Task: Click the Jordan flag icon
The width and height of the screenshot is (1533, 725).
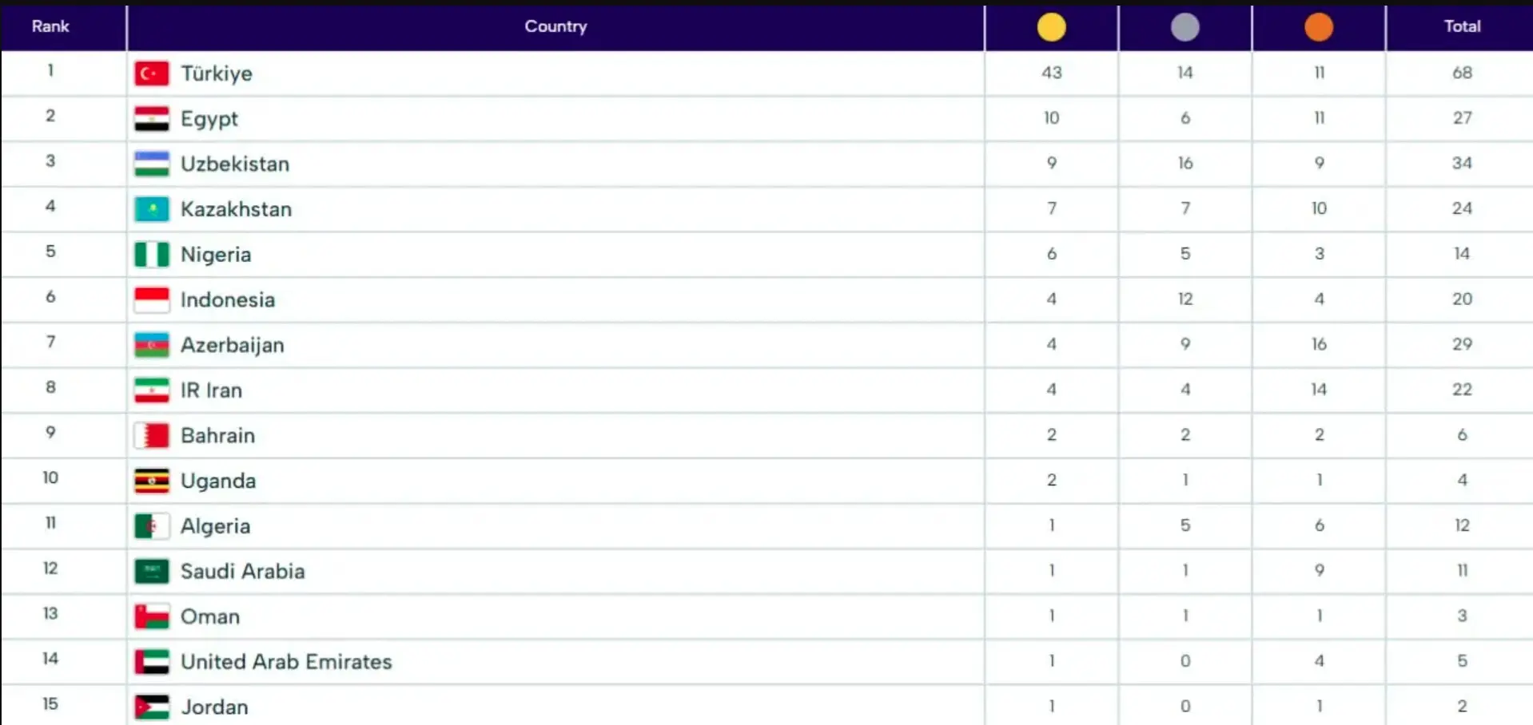Action: tap(151, 707)
